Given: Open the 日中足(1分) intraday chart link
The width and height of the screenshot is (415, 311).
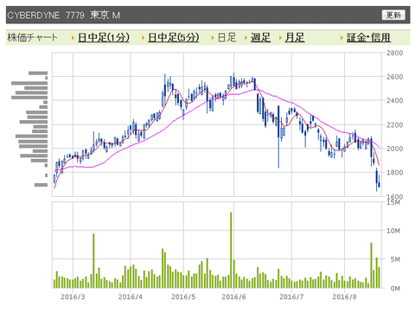Looking at the screenshot, I should point(104,37).
